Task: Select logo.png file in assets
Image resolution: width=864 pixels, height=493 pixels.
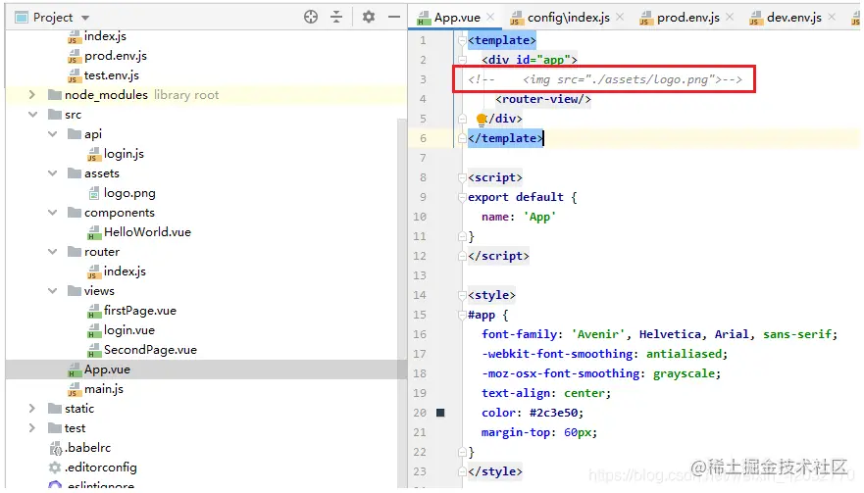Action: 129,193
